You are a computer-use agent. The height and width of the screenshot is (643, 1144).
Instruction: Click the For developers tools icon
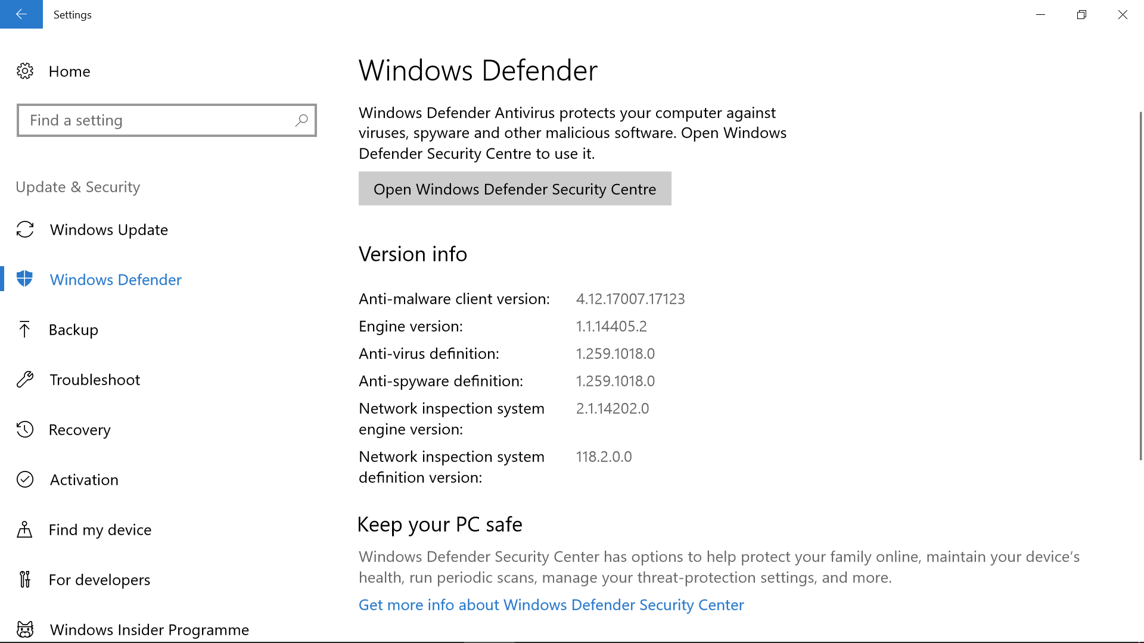pos(24,579)
